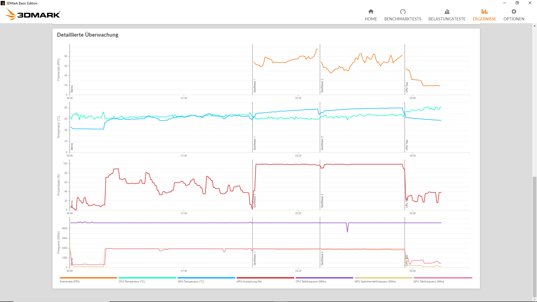537x302 pixels.
Task: Go to the HOME section
Action: tap(371, 15)
